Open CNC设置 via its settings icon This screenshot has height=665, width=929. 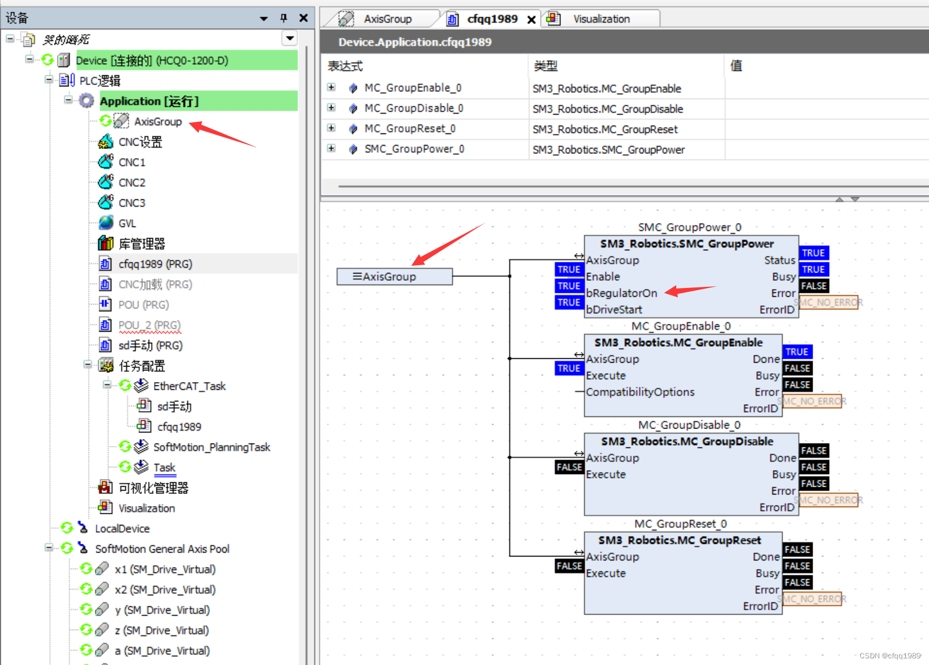[x=105, y=142]
